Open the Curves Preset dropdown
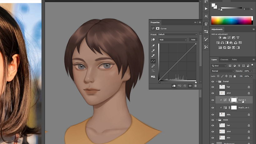256x144 pixels. click(177, 34)
